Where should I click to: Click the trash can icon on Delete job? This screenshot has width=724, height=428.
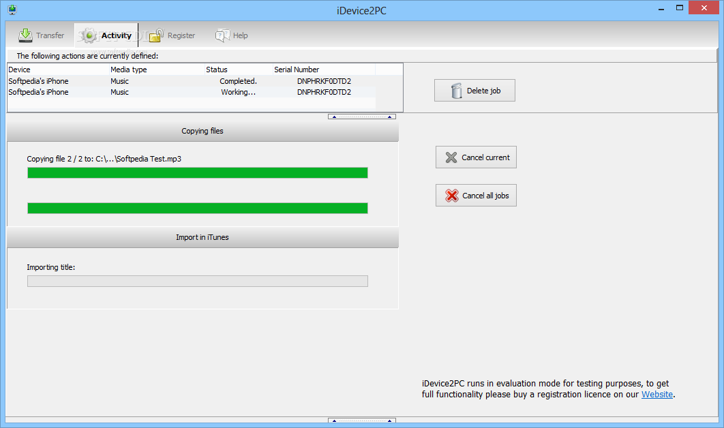[456, 91]
